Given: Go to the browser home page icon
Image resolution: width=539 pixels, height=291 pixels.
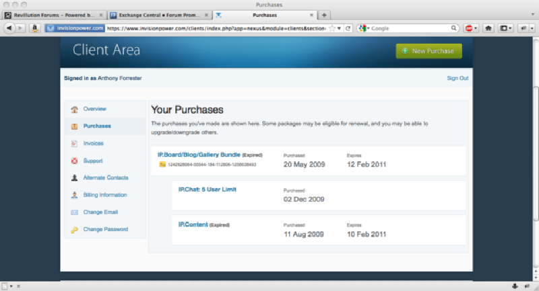Looking at the screenshot, I should coord(488,28).
